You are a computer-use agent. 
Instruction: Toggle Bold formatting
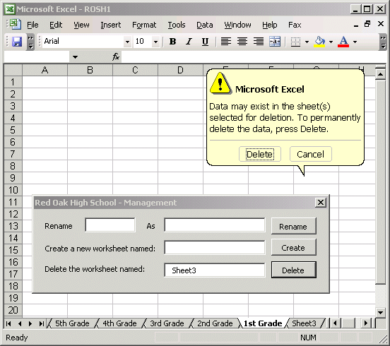[172, 42]
